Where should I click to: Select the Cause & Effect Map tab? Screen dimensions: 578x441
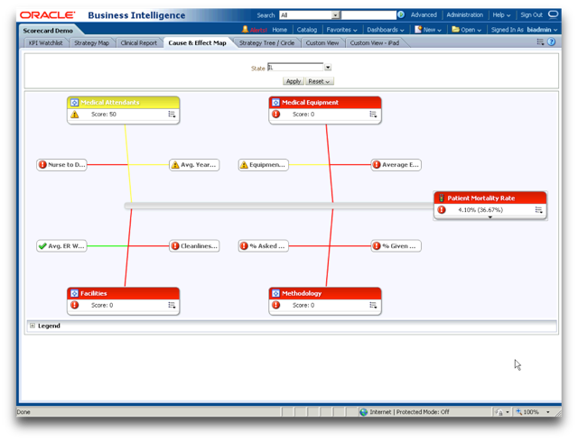(x=197, y=42)
